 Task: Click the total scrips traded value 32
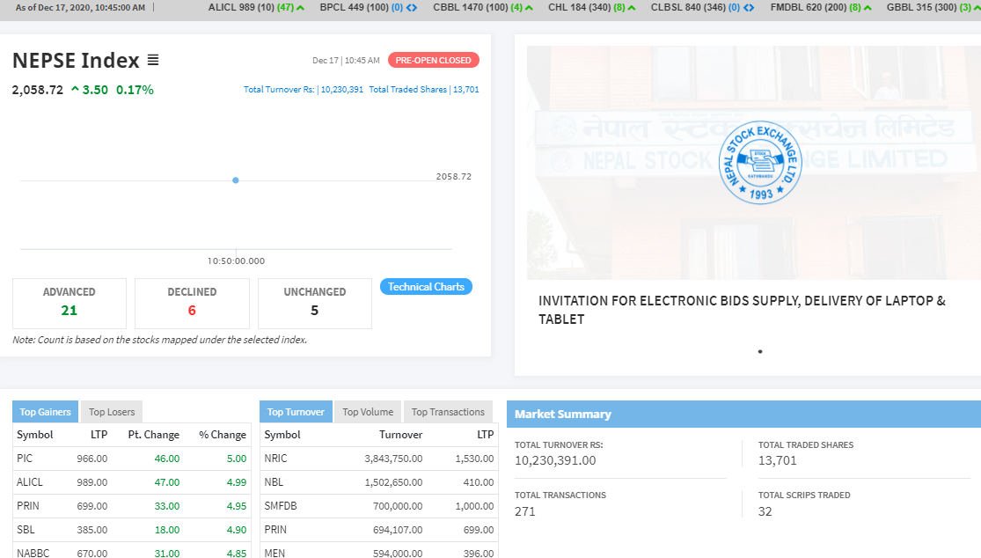point(765,511)
